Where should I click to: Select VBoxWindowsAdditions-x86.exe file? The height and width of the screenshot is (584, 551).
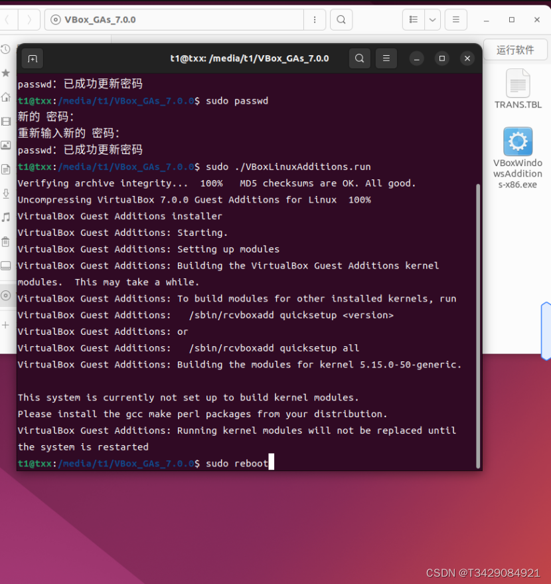tap(518, 158)
